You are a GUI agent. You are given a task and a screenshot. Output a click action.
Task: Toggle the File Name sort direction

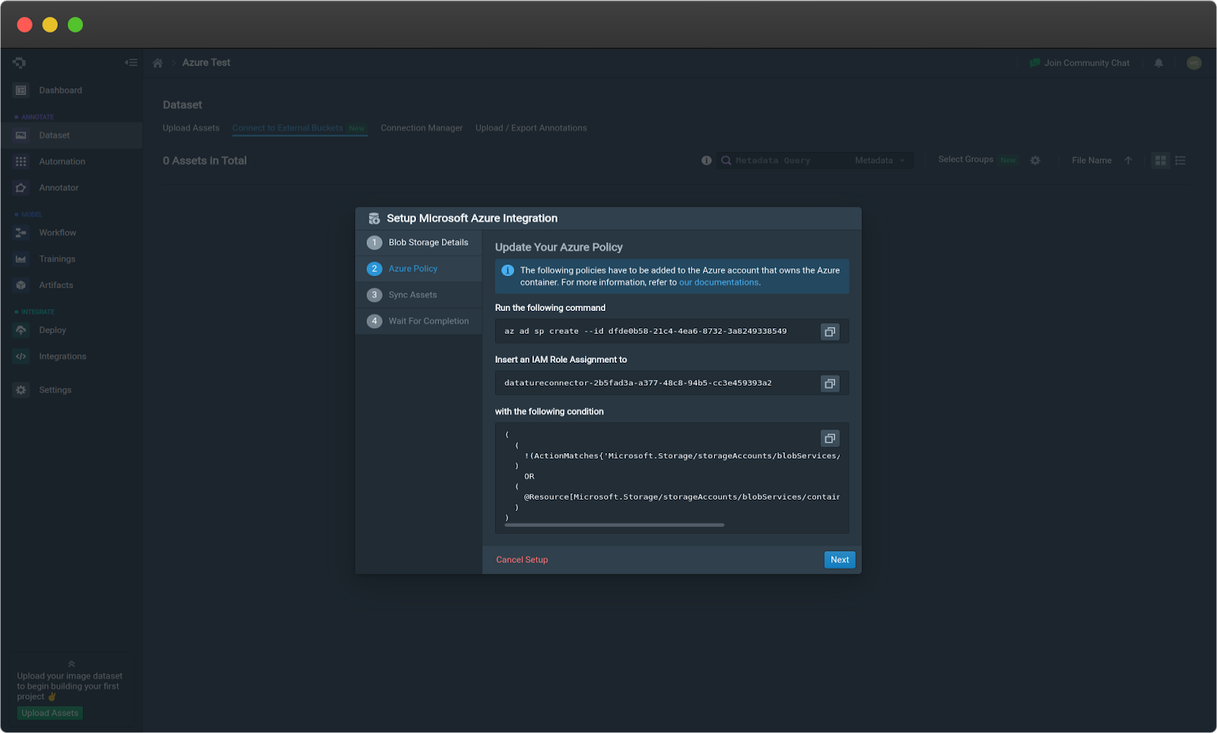point(1129,160)
